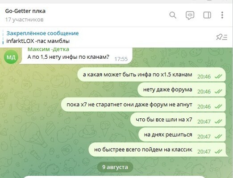Click the МД green avatar circle
233x178 pixels.
click(x=11, y=57)
